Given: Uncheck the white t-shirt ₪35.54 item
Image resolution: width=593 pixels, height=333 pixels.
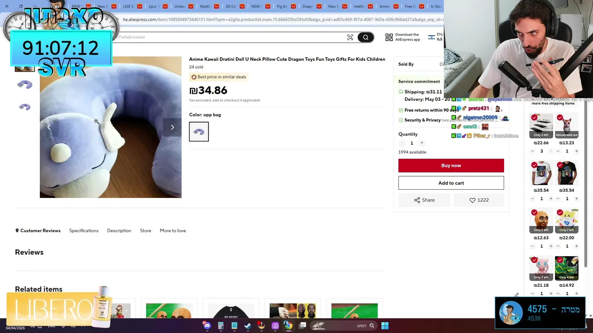Looking at the screenshot, I should pyautogui.click(x=534, y=165).
